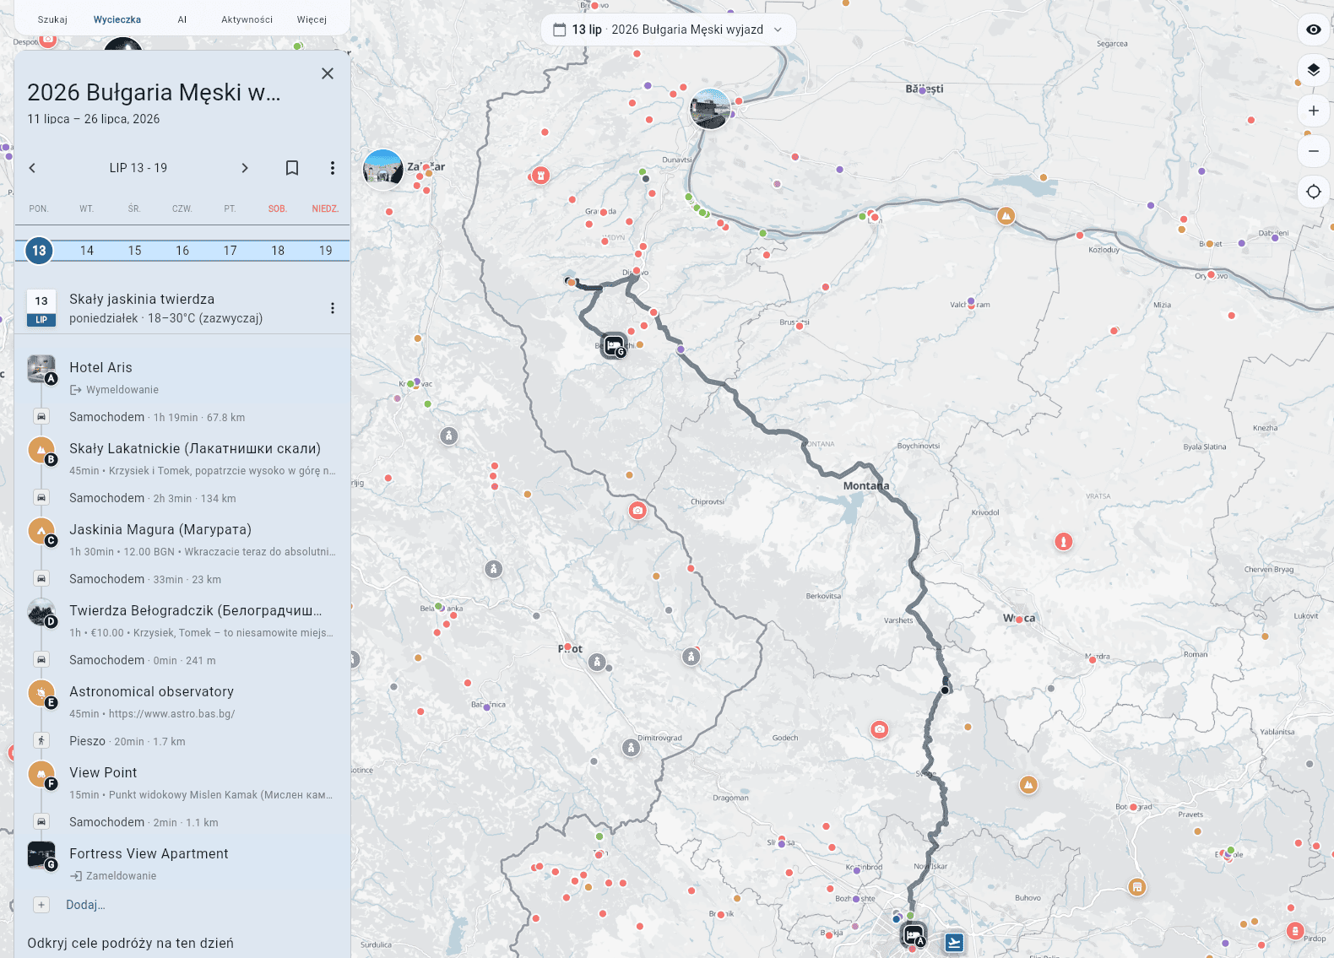Open Skały Lakatnickie stop details
Viewport: 1334px width, 958px height.
coord(182,458)
